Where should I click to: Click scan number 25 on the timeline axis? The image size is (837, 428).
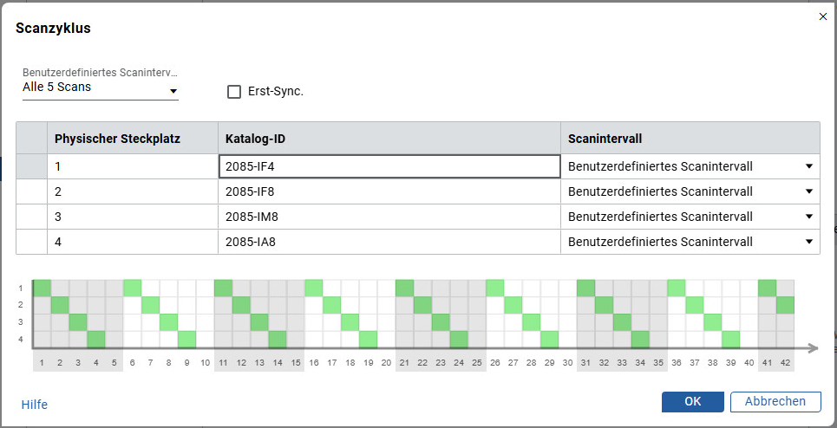click(477, 363)
